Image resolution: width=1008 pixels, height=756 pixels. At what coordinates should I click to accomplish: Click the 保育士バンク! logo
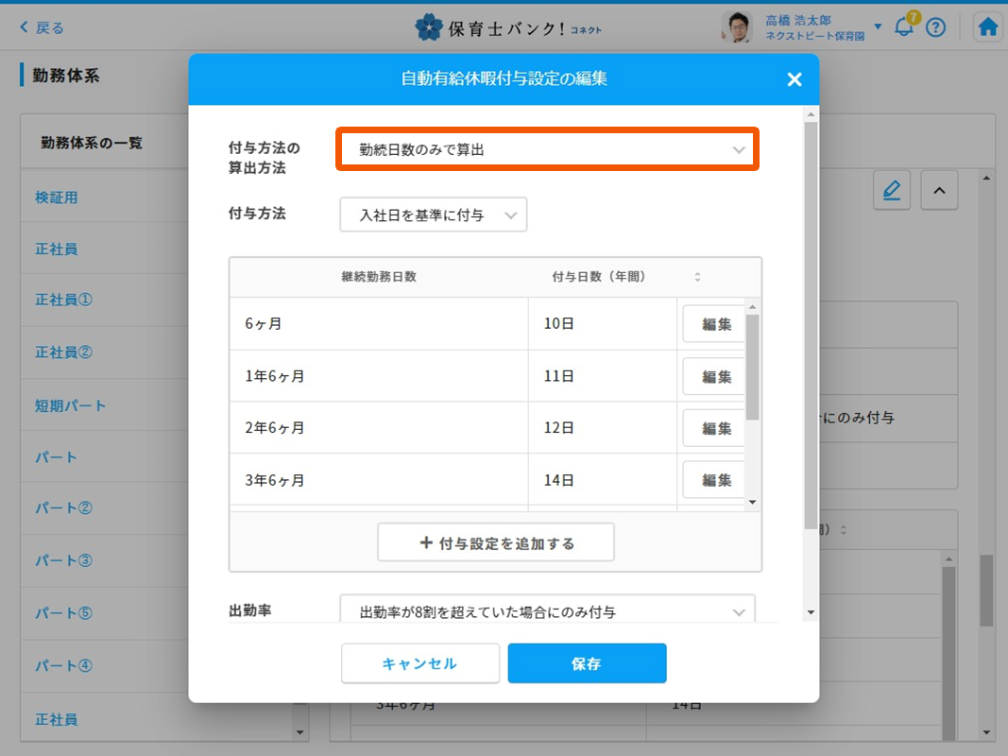click(x=507, y=27)
